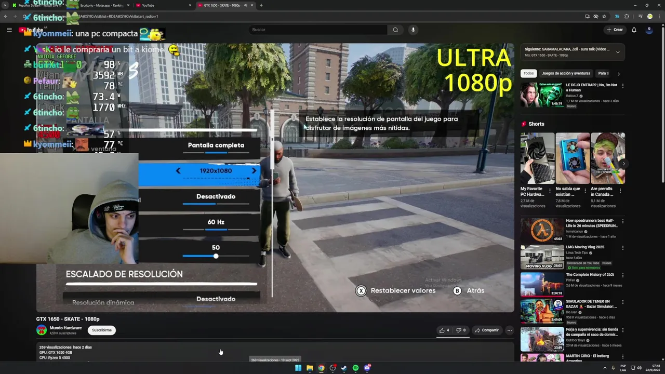Open the Chrome three-dot menu
665x374 pixels.
[659, 16]
